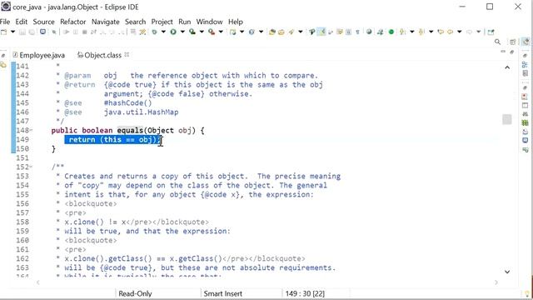Click the Save All toolbar icon
Image resolution: width=533 pixels, height=300 pixels.
pos(32,32)
